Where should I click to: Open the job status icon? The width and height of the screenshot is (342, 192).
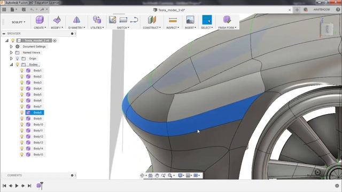click(x=306, y=10)
